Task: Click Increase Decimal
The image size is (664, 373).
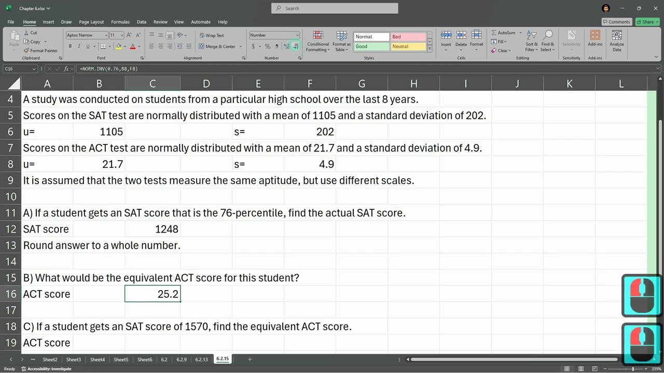Action: [x=287, y=47]
